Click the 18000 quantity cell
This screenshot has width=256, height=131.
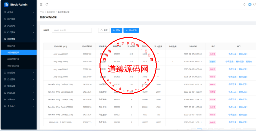[x=158, y=122]
